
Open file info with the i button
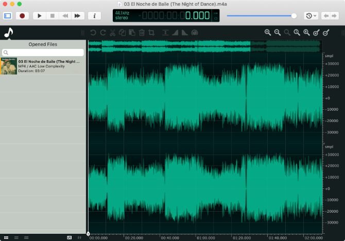click(x=95, y=16)
